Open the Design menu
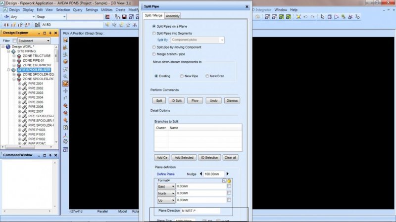The height and width of the screenshot is (222, 396). pos(14,10)
